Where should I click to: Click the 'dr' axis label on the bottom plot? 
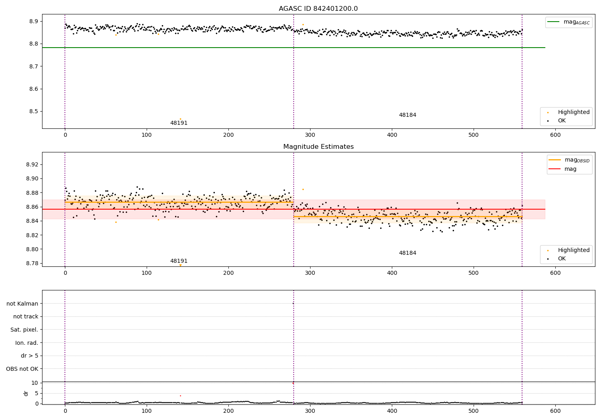click(26, 393)
